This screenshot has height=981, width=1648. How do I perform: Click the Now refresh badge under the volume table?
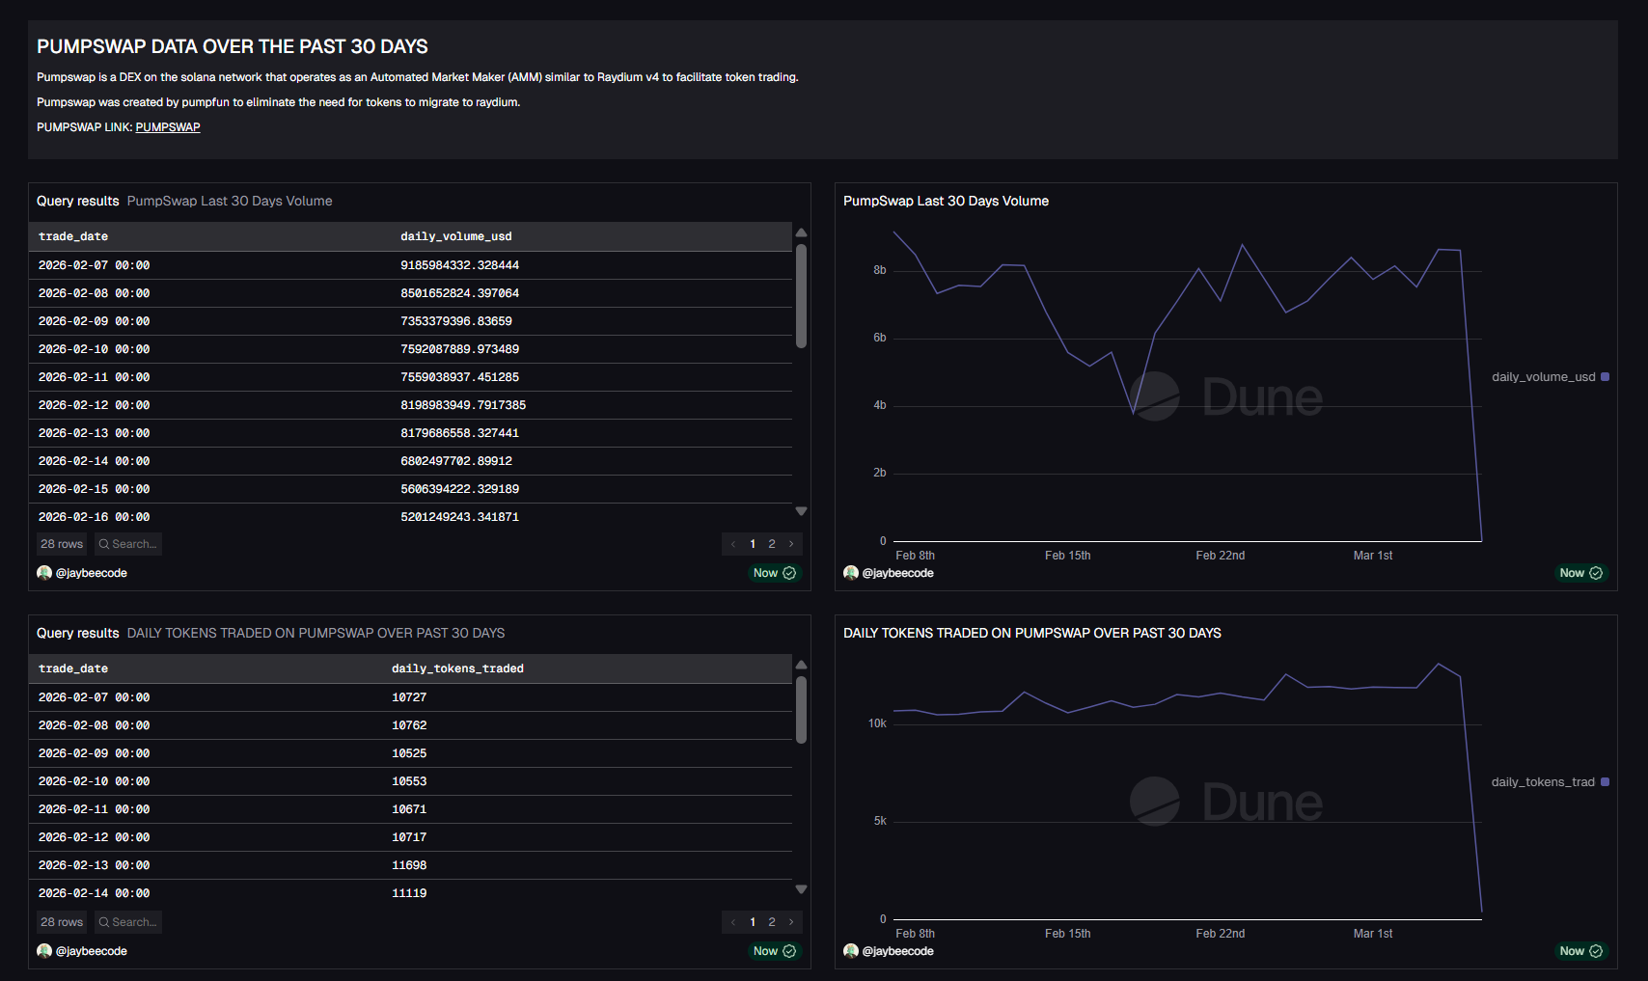click(774, 573)
